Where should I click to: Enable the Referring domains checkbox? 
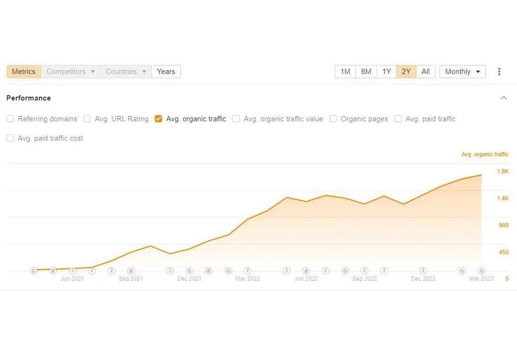click(x=10, y=119)
